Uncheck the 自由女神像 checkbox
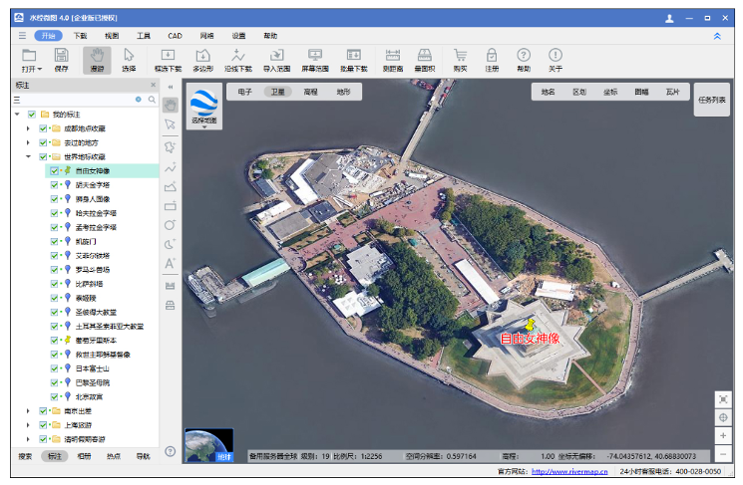This screenshot has width=743, height=485. coord(55,170)
